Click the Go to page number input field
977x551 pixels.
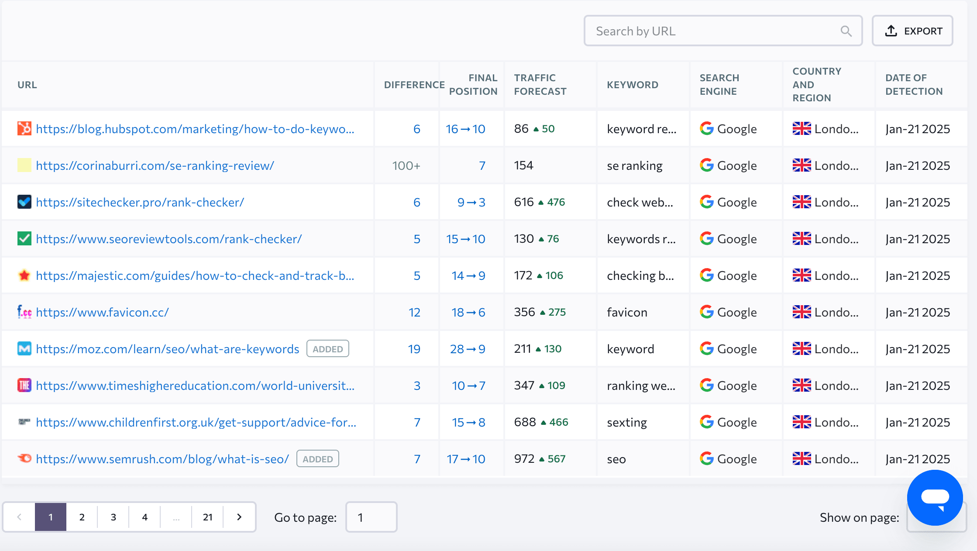pyautogui.click(x=371, y=517)
